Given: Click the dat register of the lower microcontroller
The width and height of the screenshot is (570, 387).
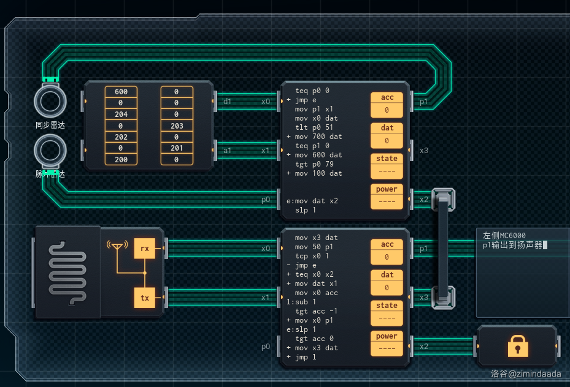Looking at the screenshot, I should pos(387,282).
